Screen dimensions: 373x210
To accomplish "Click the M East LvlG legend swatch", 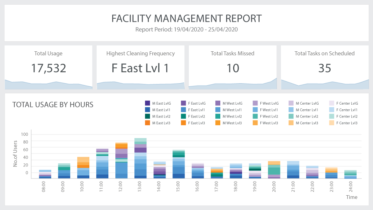I will [x=148, y=103].
